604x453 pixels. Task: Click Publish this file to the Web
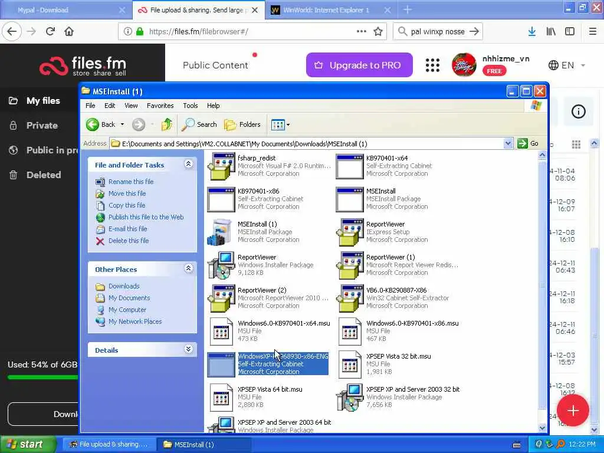(x=146, y=217)
